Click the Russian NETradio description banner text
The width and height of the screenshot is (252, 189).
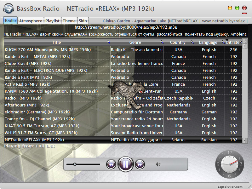[126, 34]
